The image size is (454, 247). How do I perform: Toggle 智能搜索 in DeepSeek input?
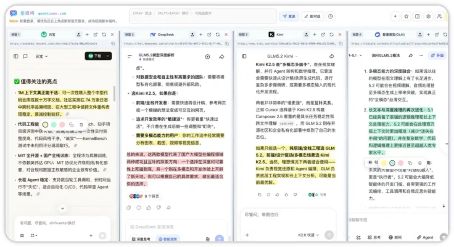(x=168, y=239)
